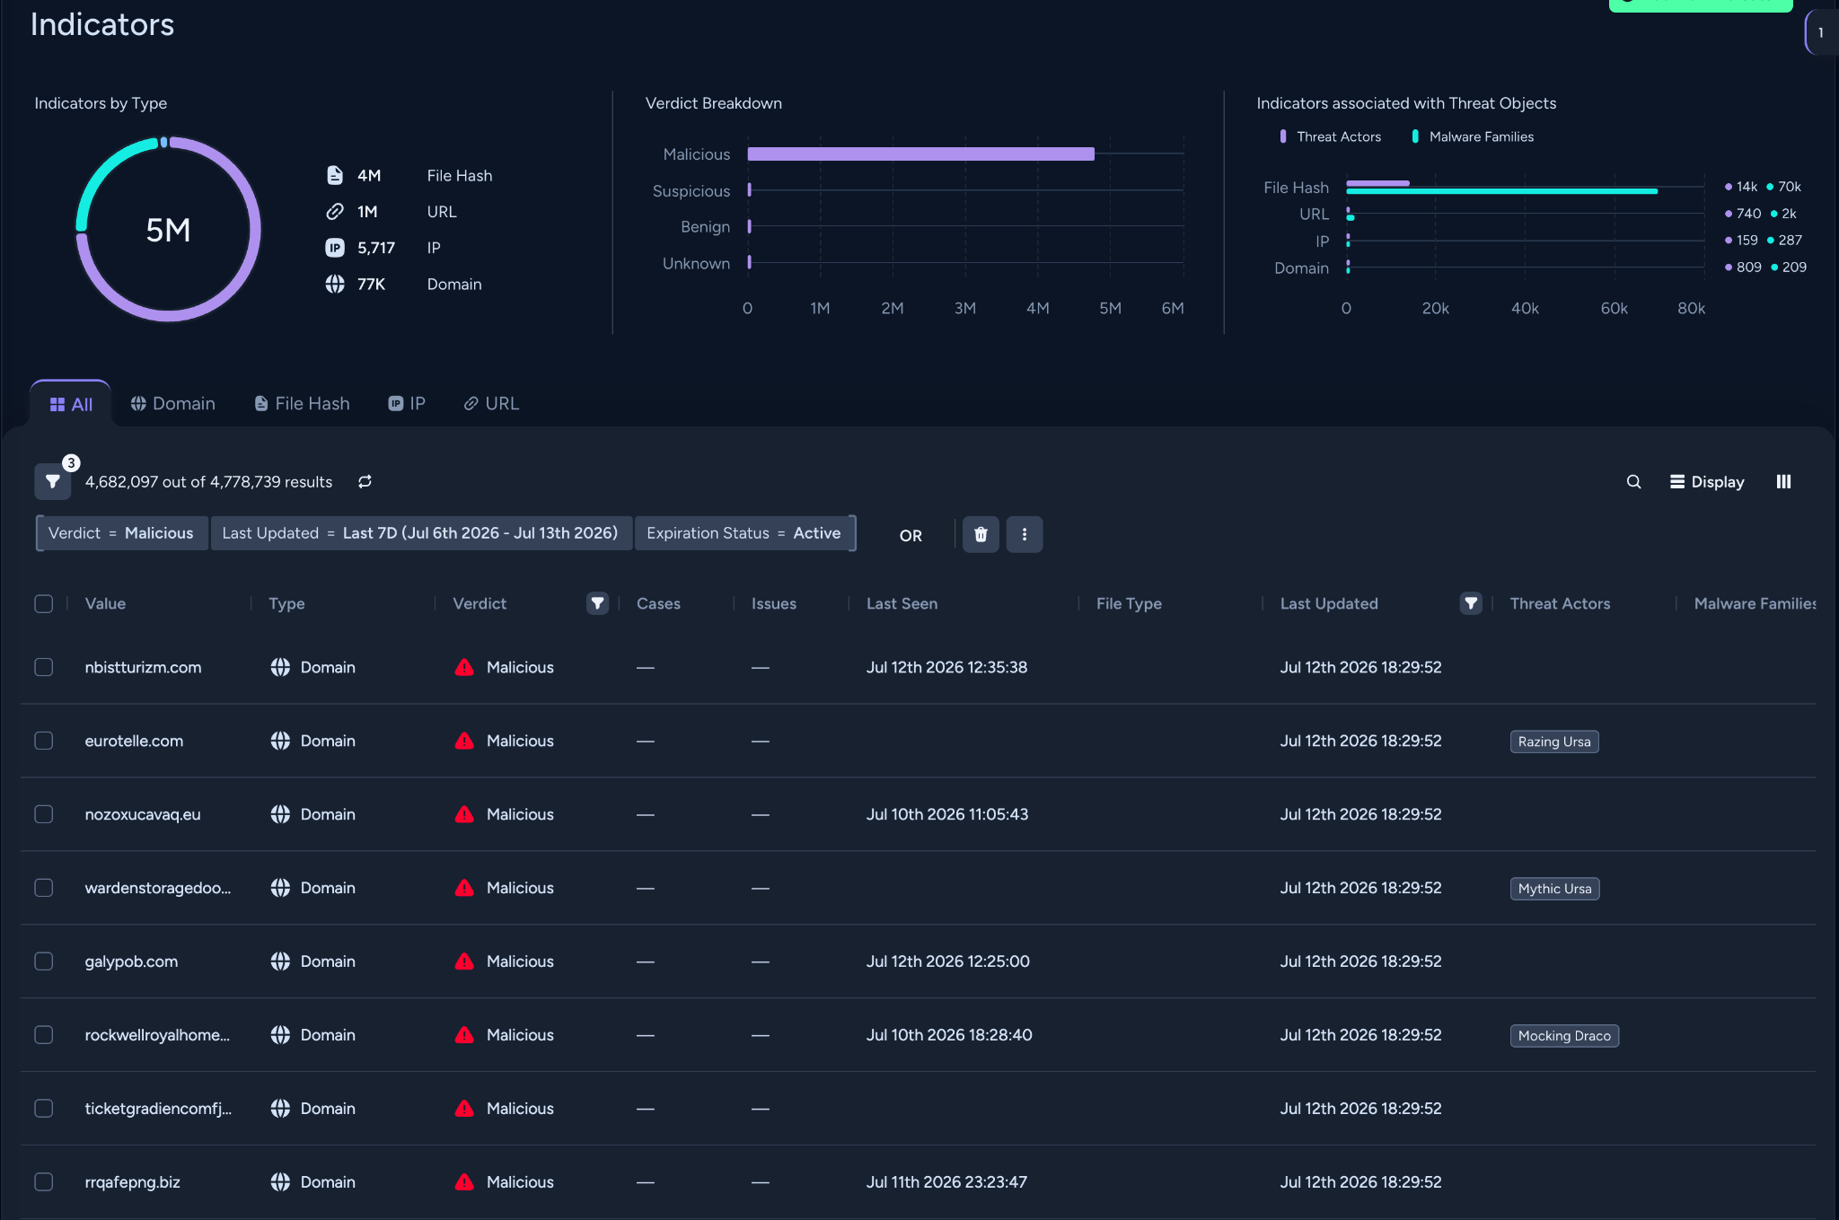Open Mocking Draco threat actor tag
The image size is (1839, 1220).
point(1564,1036)
